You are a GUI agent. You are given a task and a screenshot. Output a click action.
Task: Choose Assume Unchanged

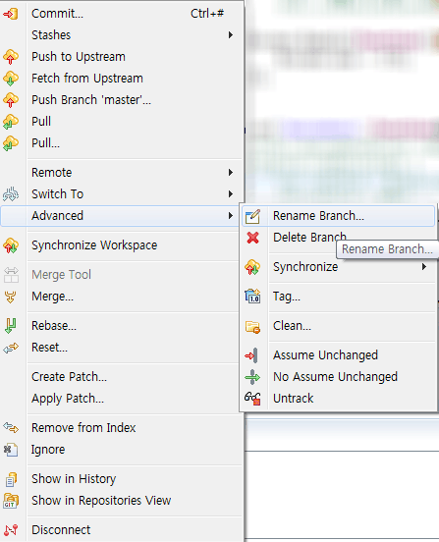point(339,355)
